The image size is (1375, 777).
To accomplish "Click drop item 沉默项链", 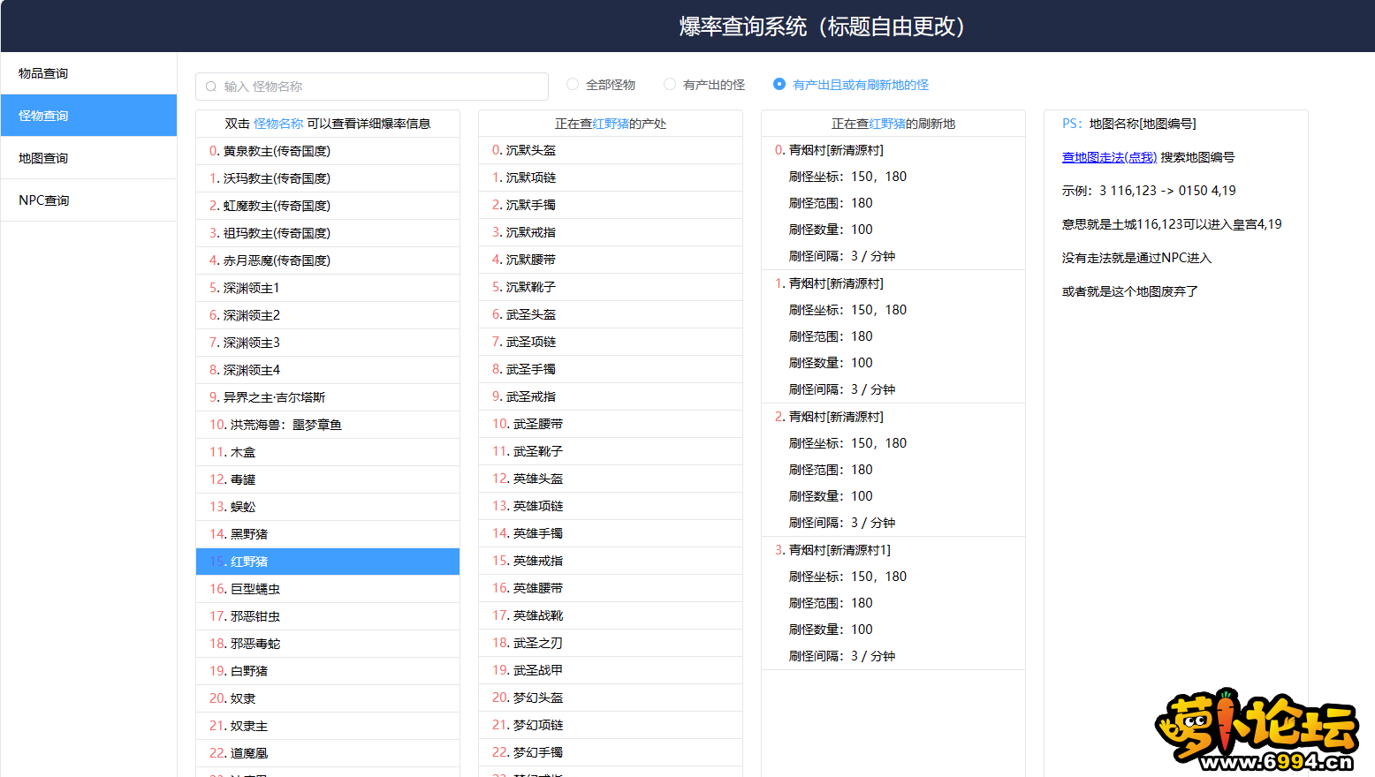I will coord(611,177).
